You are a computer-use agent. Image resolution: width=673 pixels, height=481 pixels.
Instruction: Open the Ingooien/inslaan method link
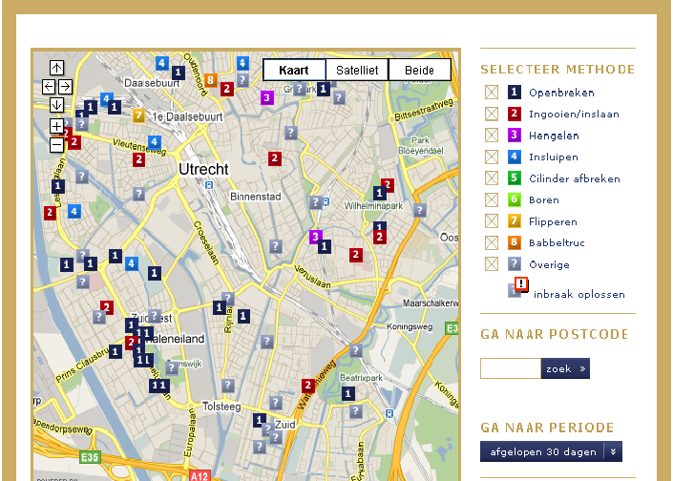(x=574, y=115)
